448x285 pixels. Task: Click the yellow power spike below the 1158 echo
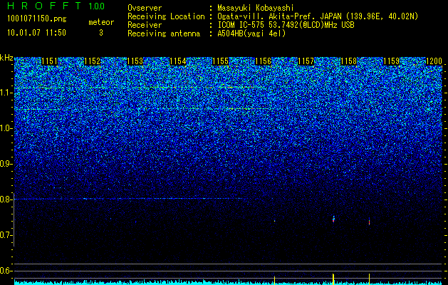pos(369,279)
